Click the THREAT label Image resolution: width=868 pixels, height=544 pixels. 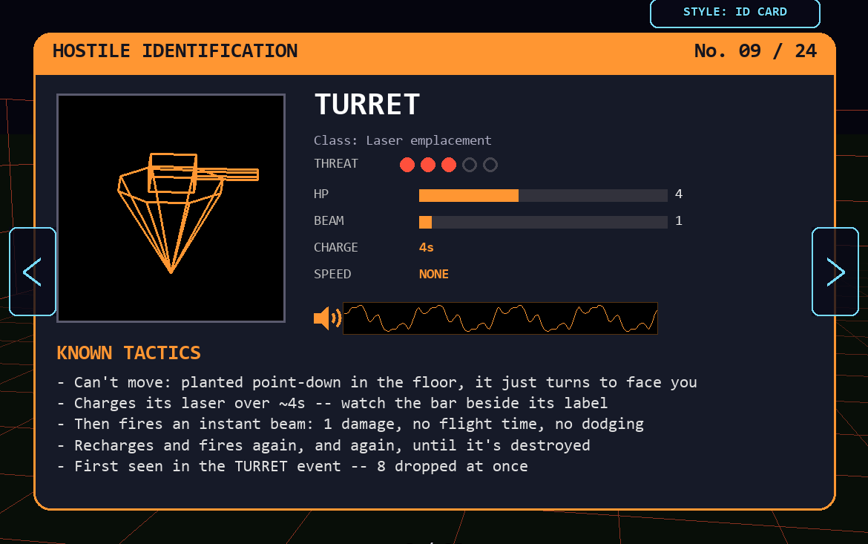(335, 164)
